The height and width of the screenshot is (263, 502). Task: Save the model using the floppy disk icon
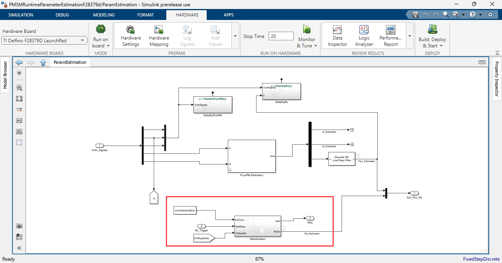click(415, 14)
